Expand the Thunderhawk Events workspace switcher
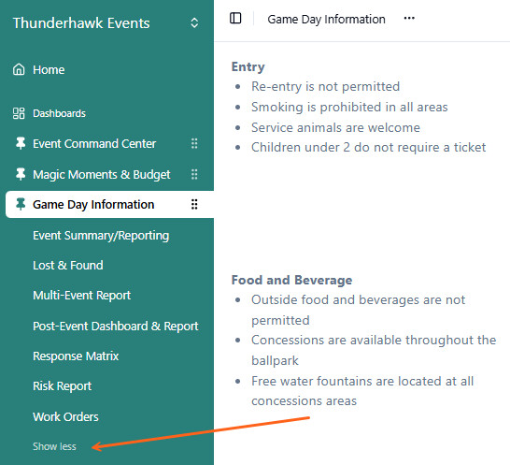Viewport: 510px width, 465px height. [194, 22]
